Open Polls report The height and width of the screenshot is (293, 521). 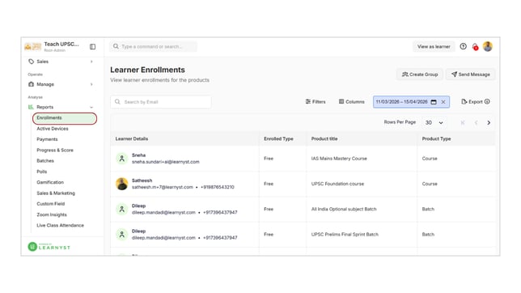(x=42, y=172)
